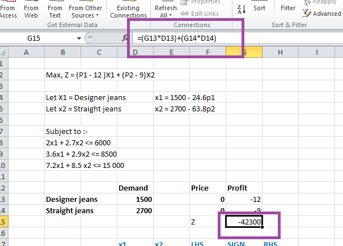This screenshot has height=246, width=343.
Task: Click the Sort Z to A icon
Action: pyautogui.click(x=242, y=10)
